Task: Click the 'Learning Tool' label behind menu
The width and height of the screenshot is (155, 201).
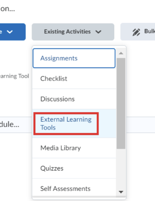Action: pos(14,76)
